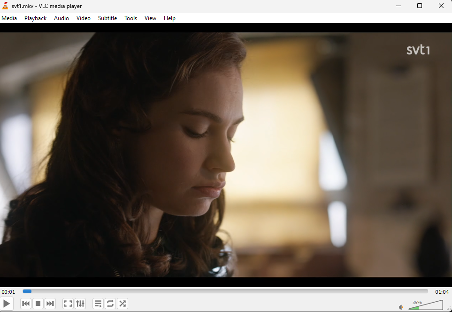Minimize the VLC window
Image resolution: width=452 pixels, height=312 pixels.
(398, 6)
